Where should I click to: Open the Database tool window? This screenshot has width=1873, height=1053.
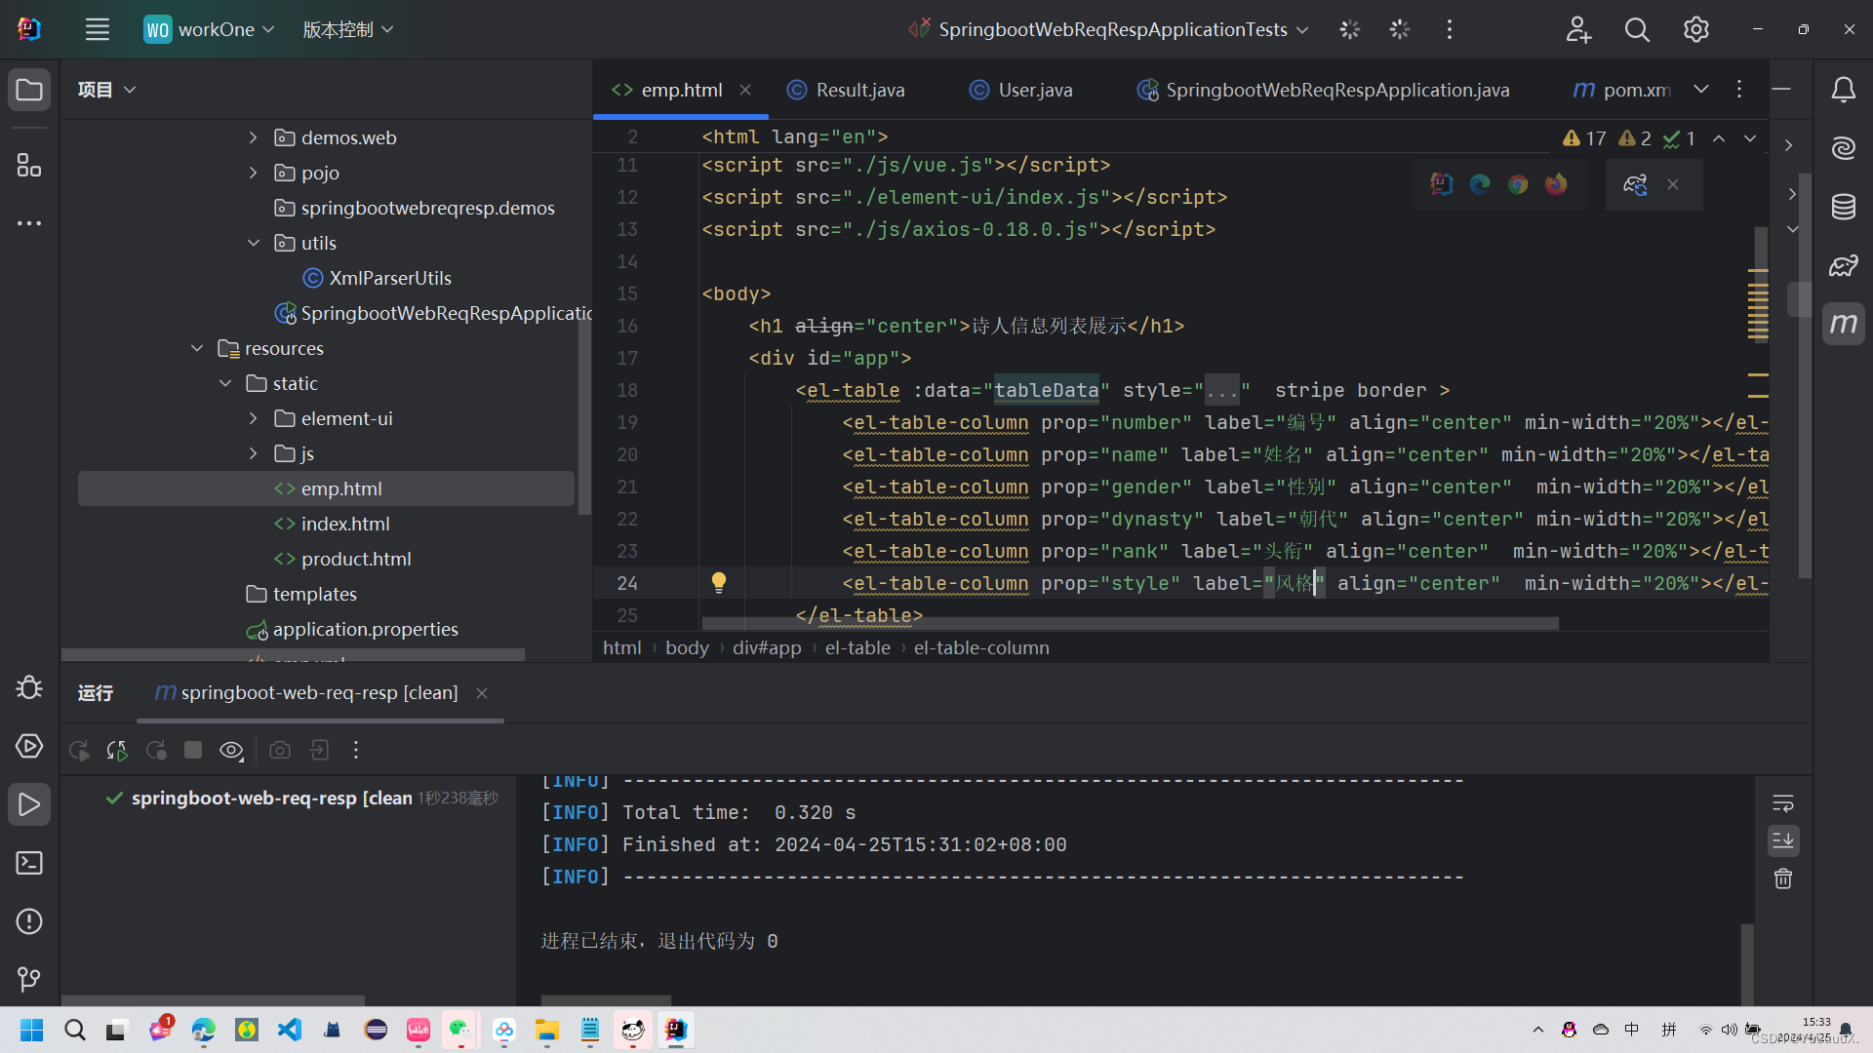coord(1843,207)
